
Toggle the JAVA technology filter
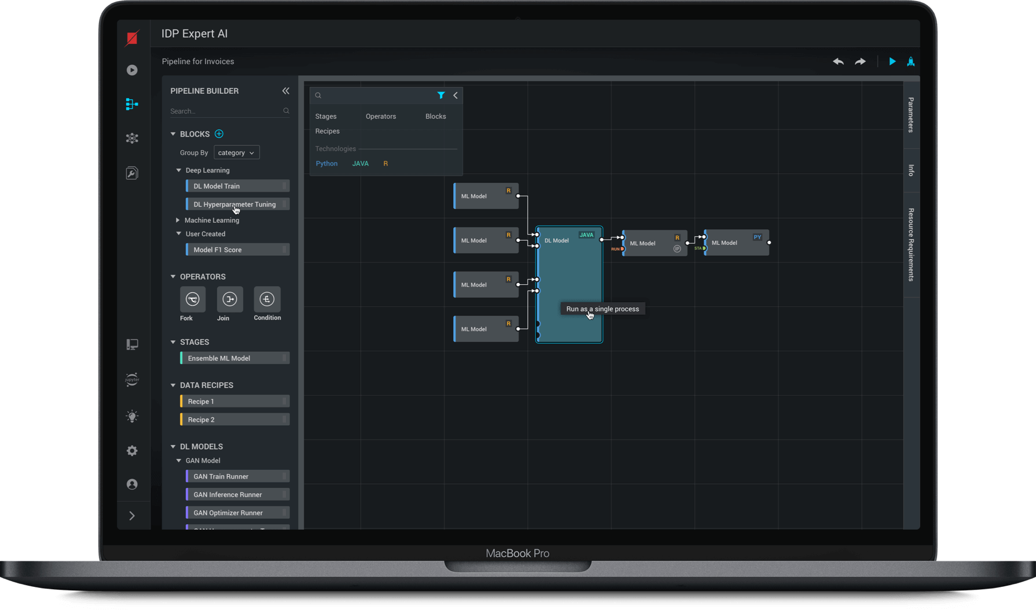pyautogui.click(x=360, y=164)
